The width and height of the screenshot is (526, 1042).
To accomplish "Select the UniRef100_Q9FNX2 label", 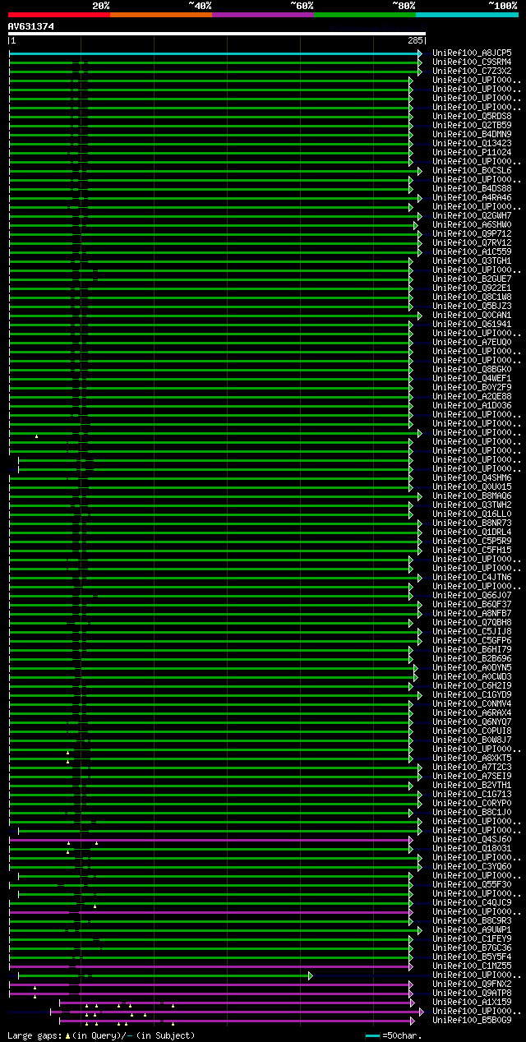I will [472, 984].
